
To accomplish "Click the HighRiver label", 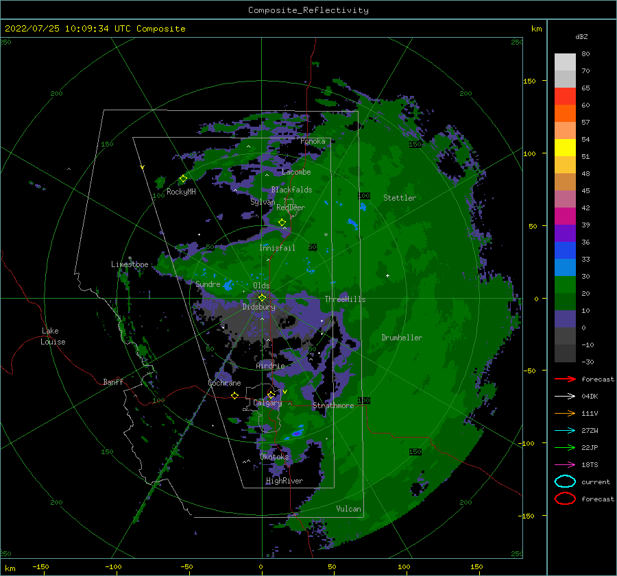I will click(285, 481).
